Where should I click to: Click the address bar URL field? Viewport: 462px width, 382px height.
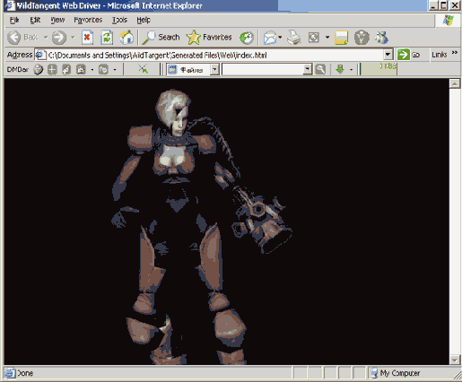(214, 55)
